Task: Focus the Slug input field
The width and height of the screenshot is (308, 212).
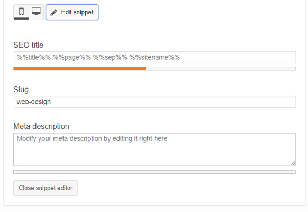Action: pyautogui.click(x=155, y=102)
